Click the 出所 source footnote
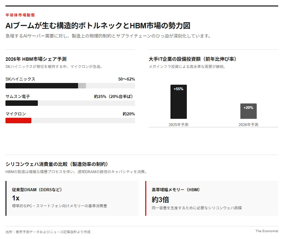Image resolution: width=284 pixels, height=239 pixels. click(48, 232)
